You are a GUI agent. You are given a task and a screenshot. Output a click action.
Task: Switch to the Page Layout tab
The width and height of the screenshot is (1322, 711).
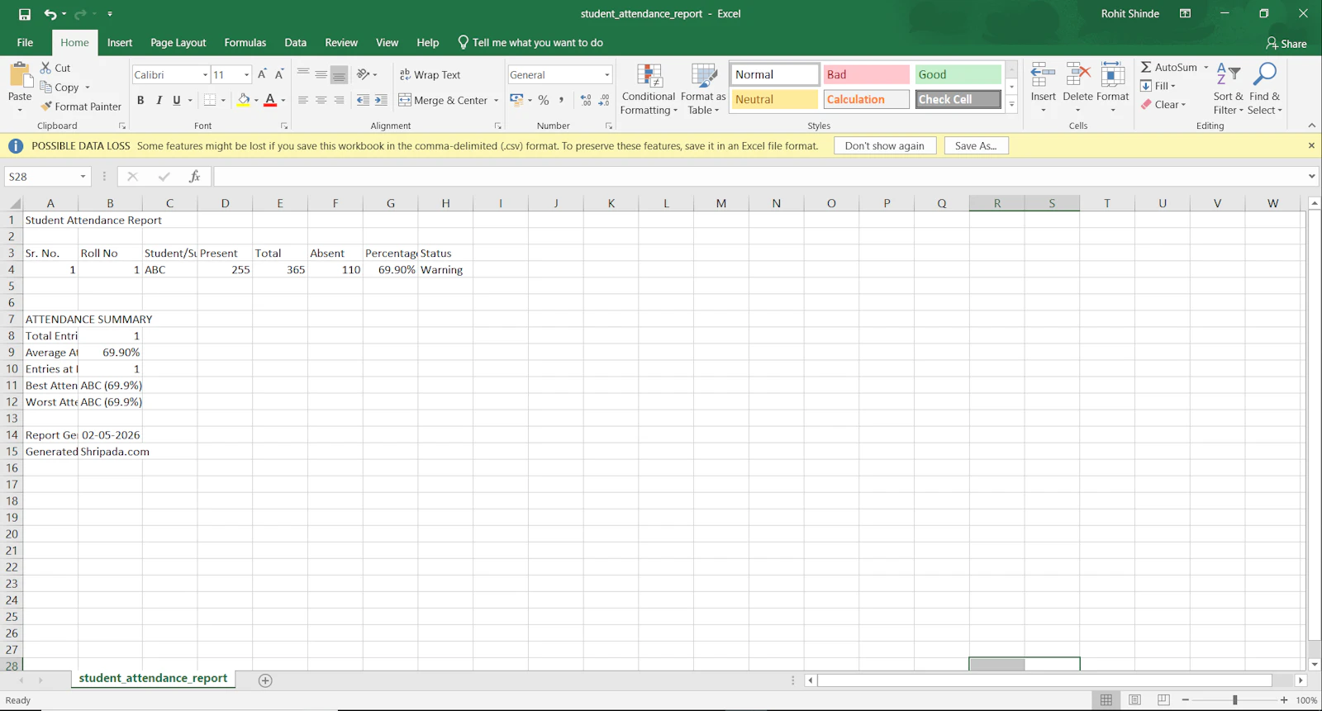pos(178,43)
